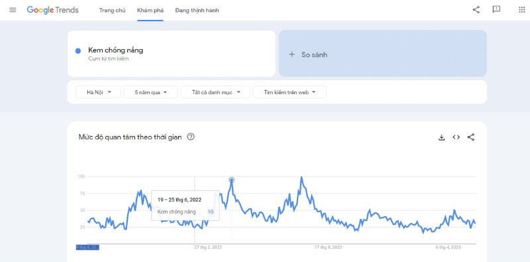Add a comparison term with So sánh
This screenshot has height=262, width=530.
click(x=383, y=54)
